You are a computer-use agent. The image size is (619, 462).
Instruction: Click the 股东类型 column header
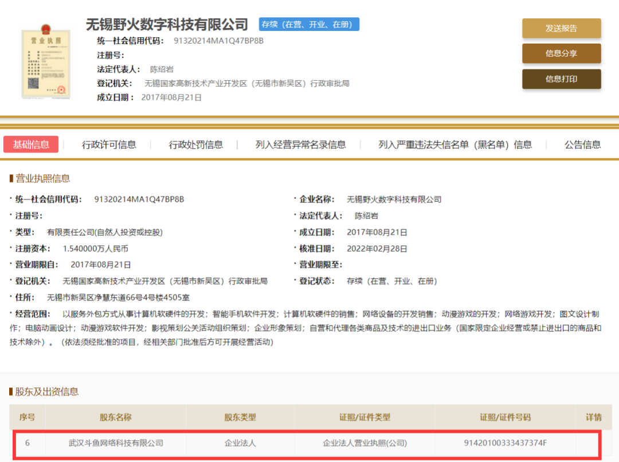[x=240, y=417]
